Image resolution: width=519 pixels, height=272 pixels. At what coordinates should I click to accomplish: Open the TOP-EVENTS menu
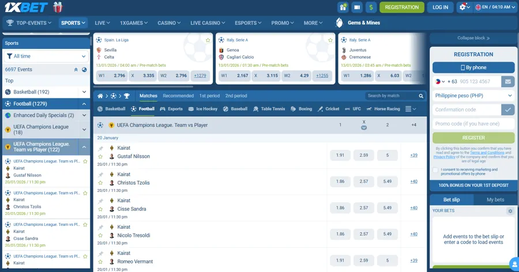click(29, 23)
